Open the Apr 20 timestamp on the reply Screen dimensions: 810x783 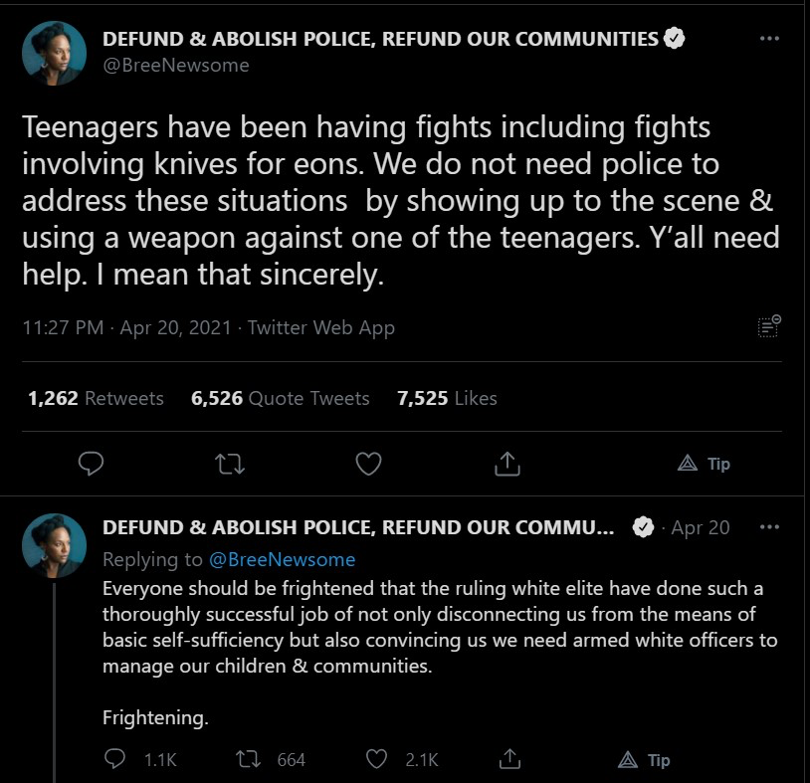point(700,527)
